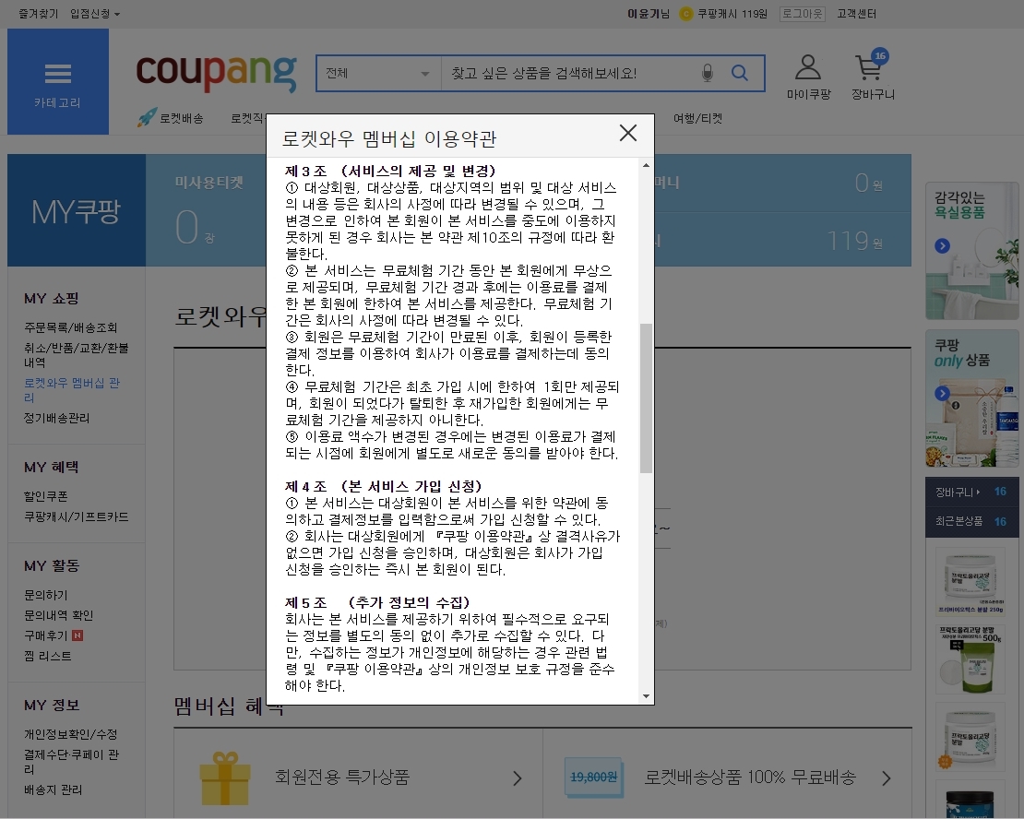The image size is (1024, 819).
Task: Open 구매후기 link
Action: [46, 635]
